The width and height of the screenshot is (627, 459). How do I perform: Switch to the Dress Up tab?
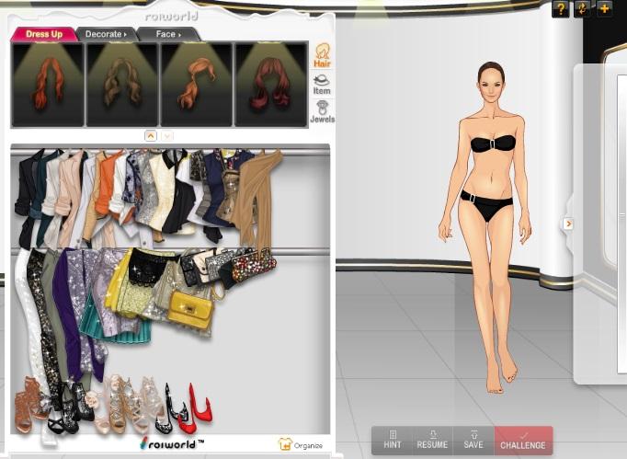click(43, 34)
